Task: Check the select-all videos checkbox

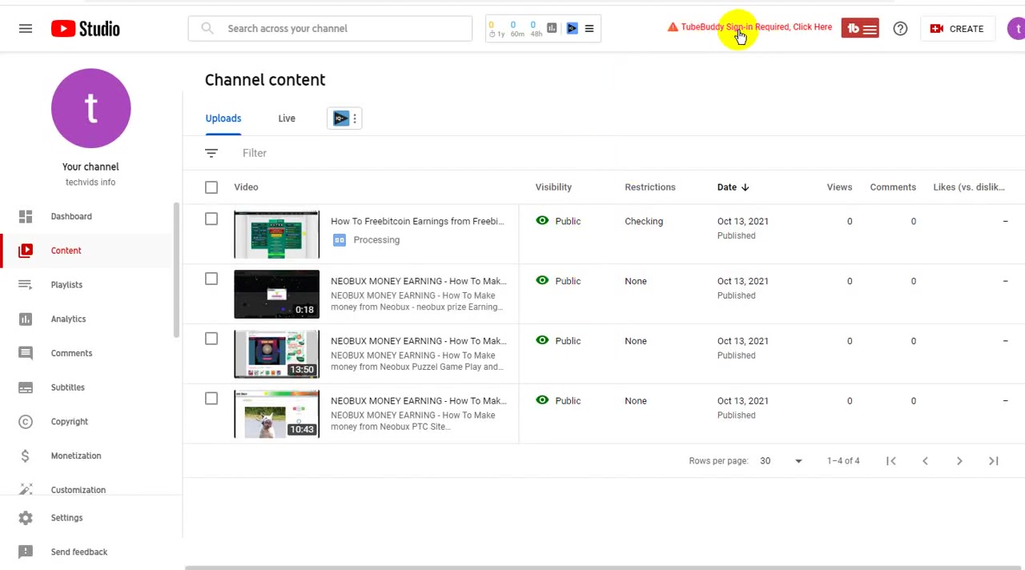Action: [x=211, y=187]
